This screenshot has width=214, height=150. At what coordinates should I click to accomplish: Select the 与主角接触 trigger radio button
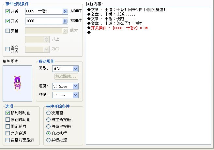(49, 119)
